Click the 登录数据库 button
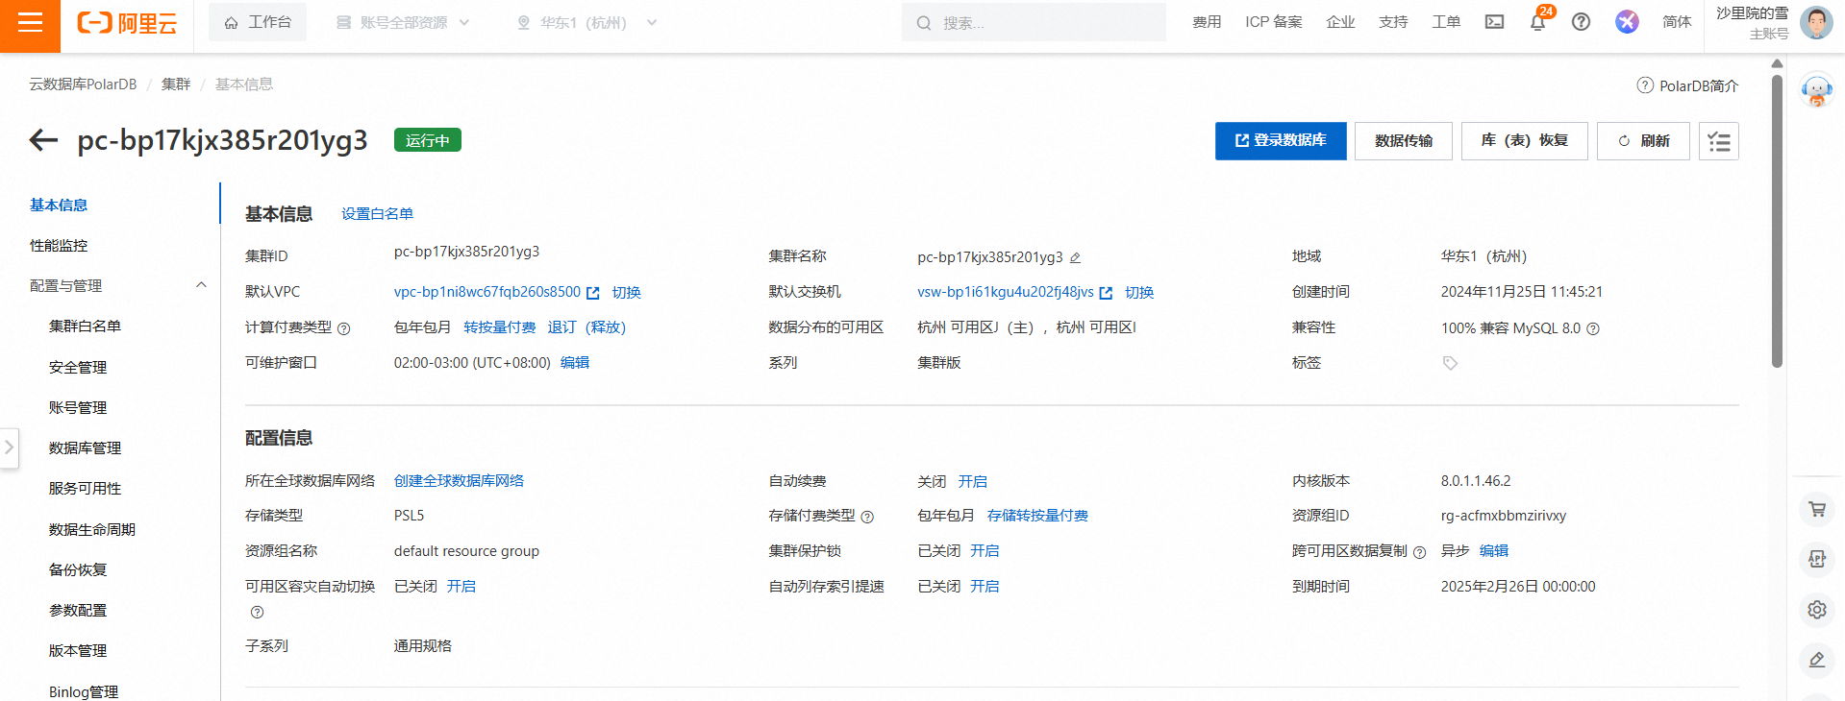The image size is (1845, 701). 1281,141
